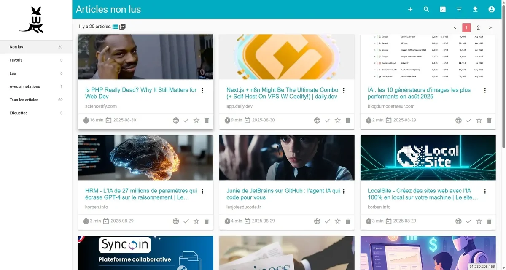Mark PHP Really Dead article as read
The height and width of the screenshot is (270, 506).
pyautogui.click(x=186, y=120)
